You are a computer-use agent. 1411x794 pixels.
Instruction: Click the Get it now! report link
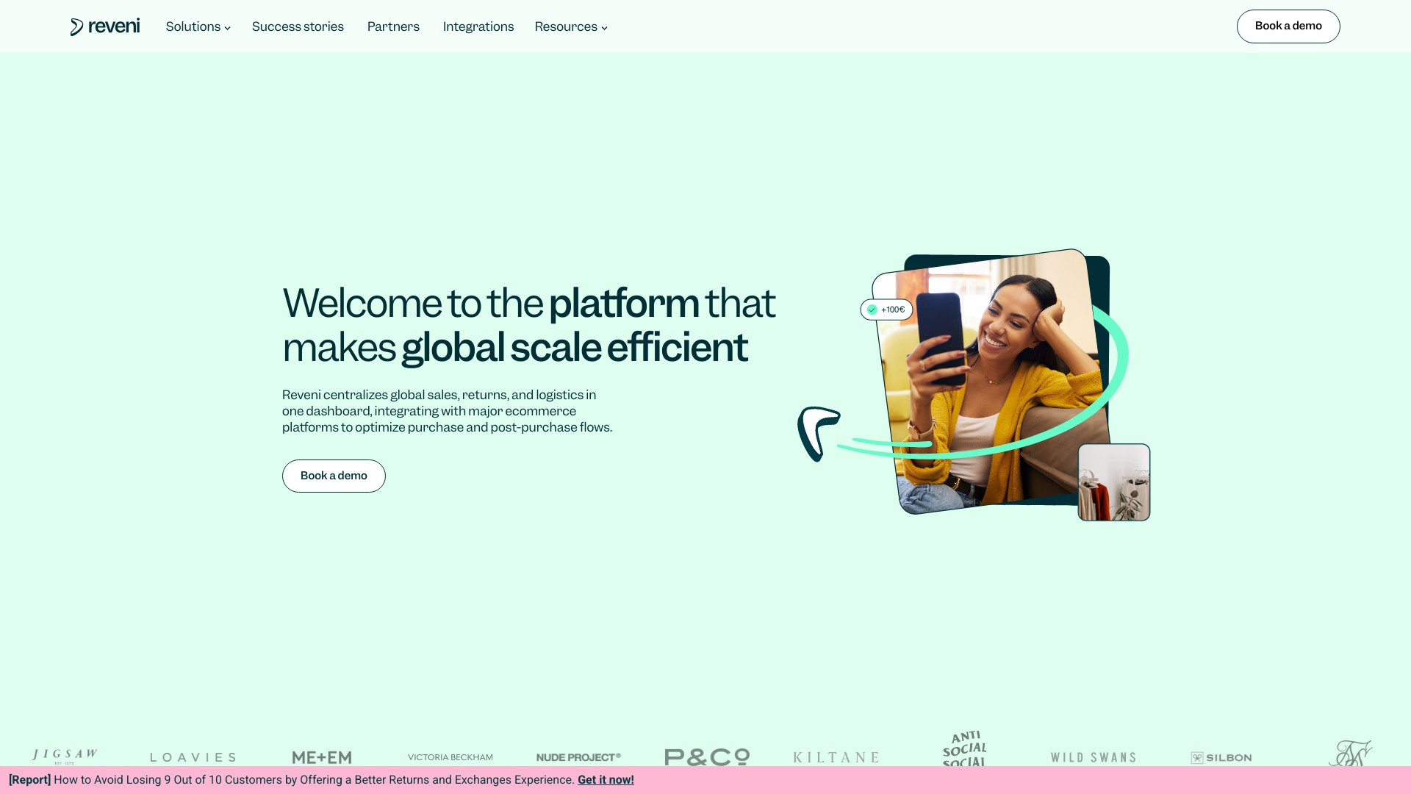tap(606, 780)
